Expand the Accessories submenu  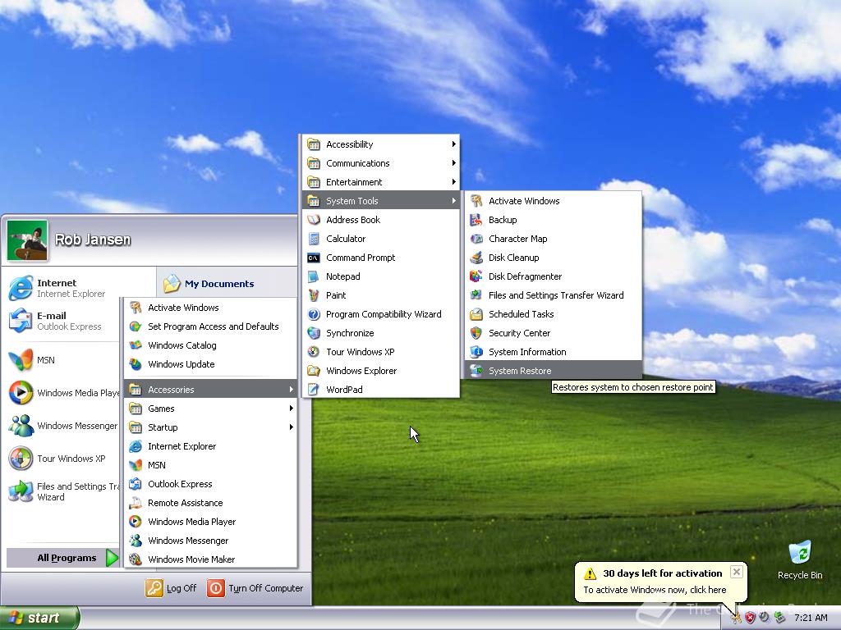(210, 390)
